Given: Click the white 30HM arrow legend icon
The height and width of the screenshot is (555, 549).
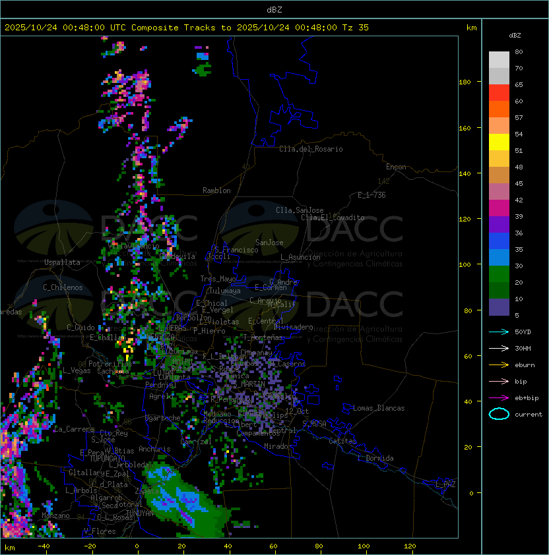Looking at the screenshot, I should point(499,348).
